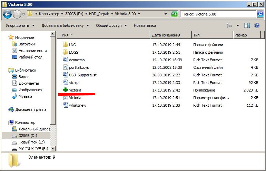Open 'Новый том (E:)' drive
Image resolution: width=266 pixels, height=171 pixels.
31,142
